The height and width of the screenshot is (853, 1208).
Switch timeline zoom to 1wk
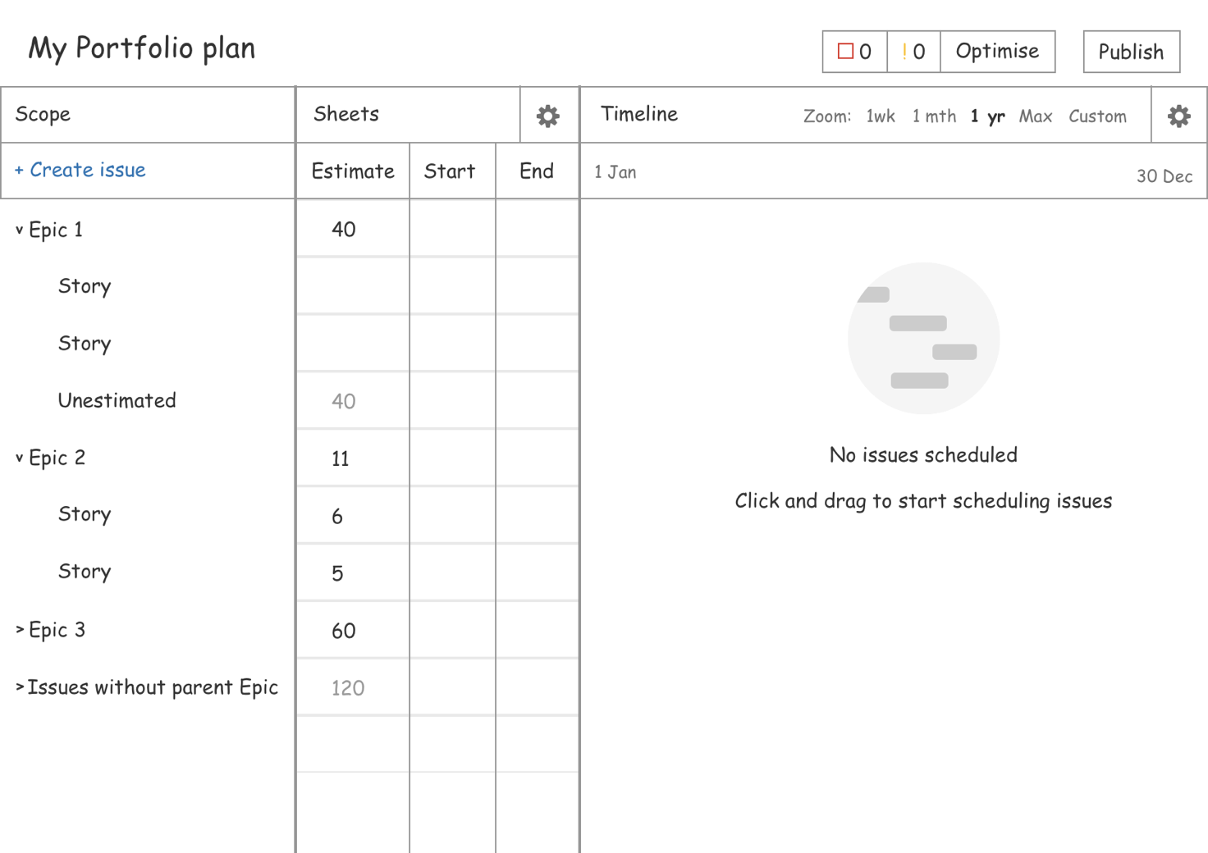(x=879, y=116)
